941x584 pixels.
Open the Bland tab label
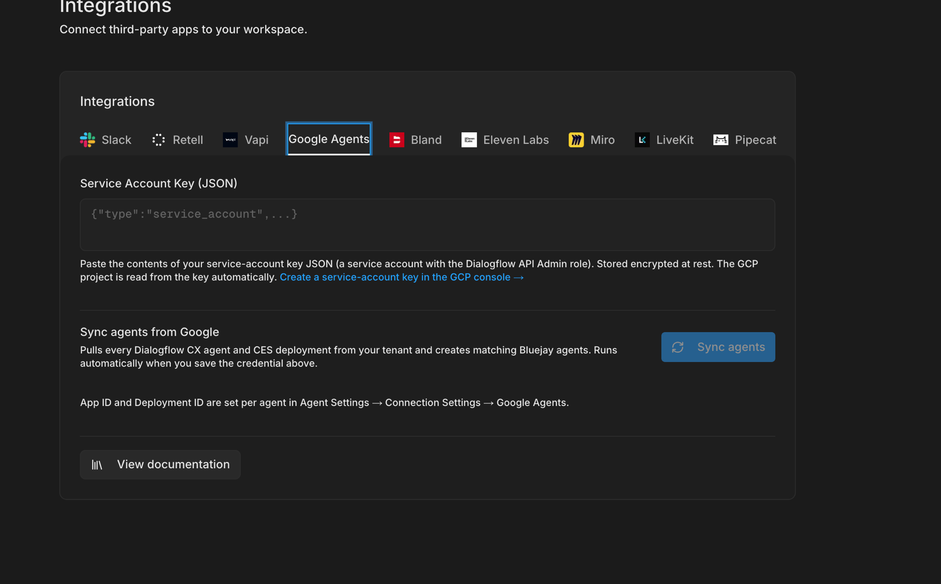click(426, 140)
